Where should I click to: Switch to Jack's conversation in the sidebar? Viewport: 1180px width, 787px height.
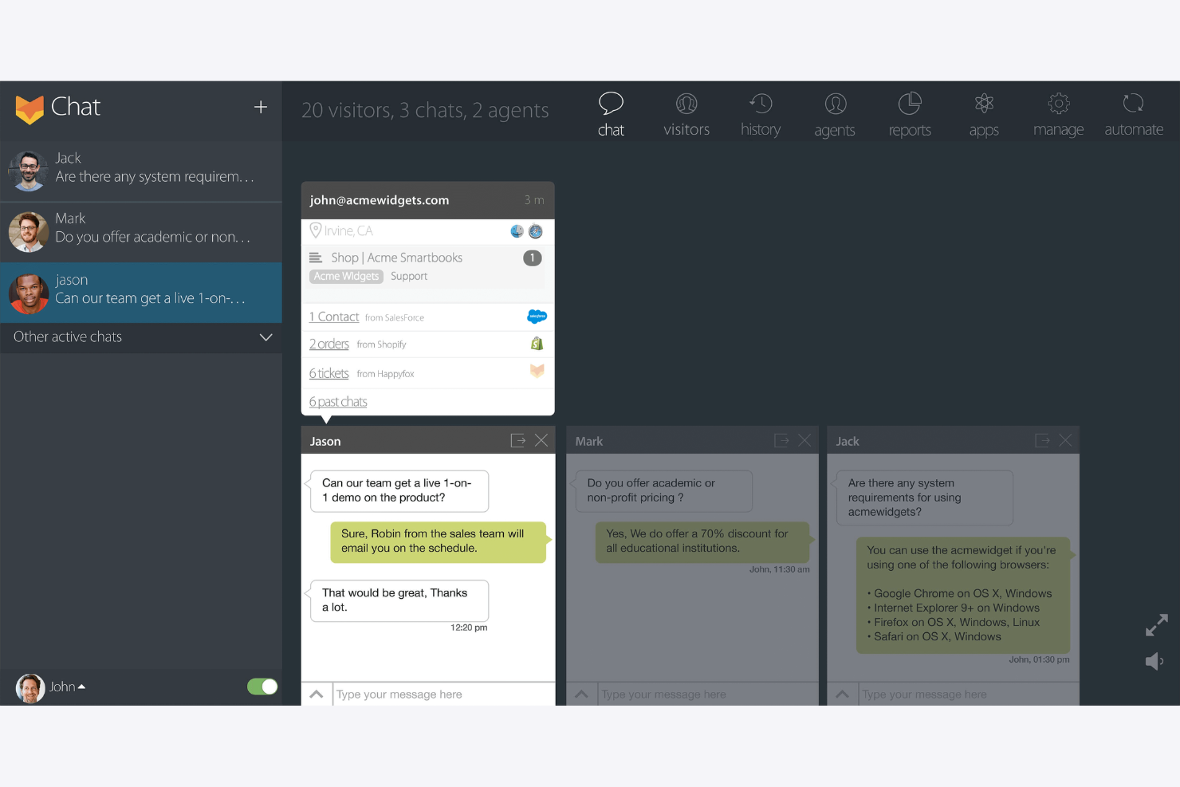click(x=141, y=170)
